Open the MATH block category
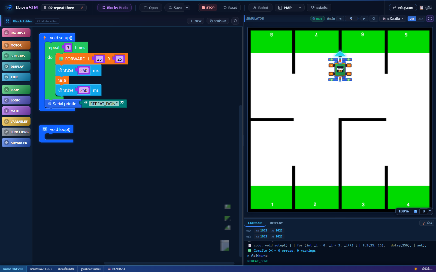 [x=16, y=111]
